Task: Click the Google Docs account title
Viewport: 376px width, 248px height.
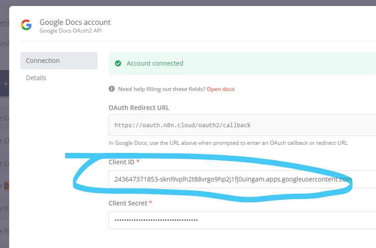Action: tap(75, 22)
